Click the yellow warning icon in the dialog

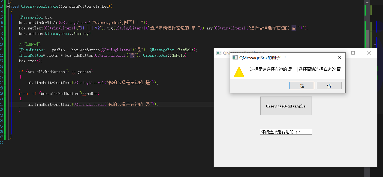[239, 72]
